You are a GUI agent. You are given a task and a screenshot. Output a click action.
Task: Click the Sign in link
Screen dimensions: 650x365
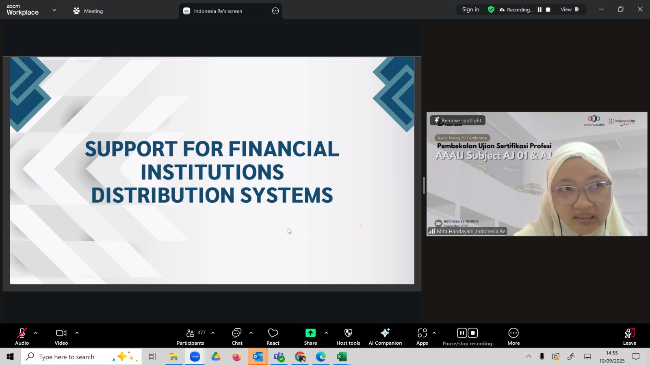click(x=470, y=10)
